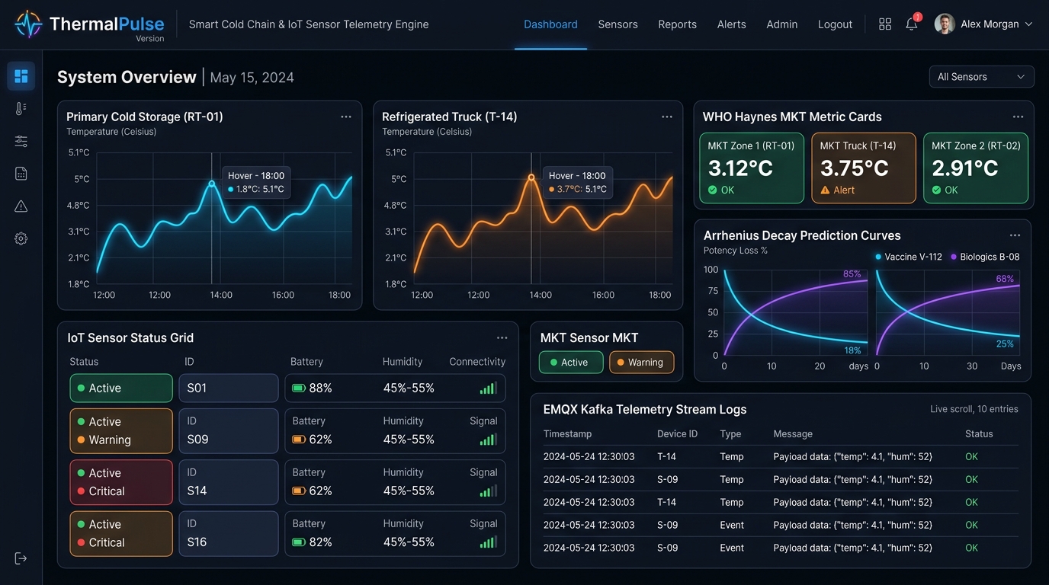Switch to the Dashboard tab
Viewport: 1049px width, 585px height.
click(550, 24)
